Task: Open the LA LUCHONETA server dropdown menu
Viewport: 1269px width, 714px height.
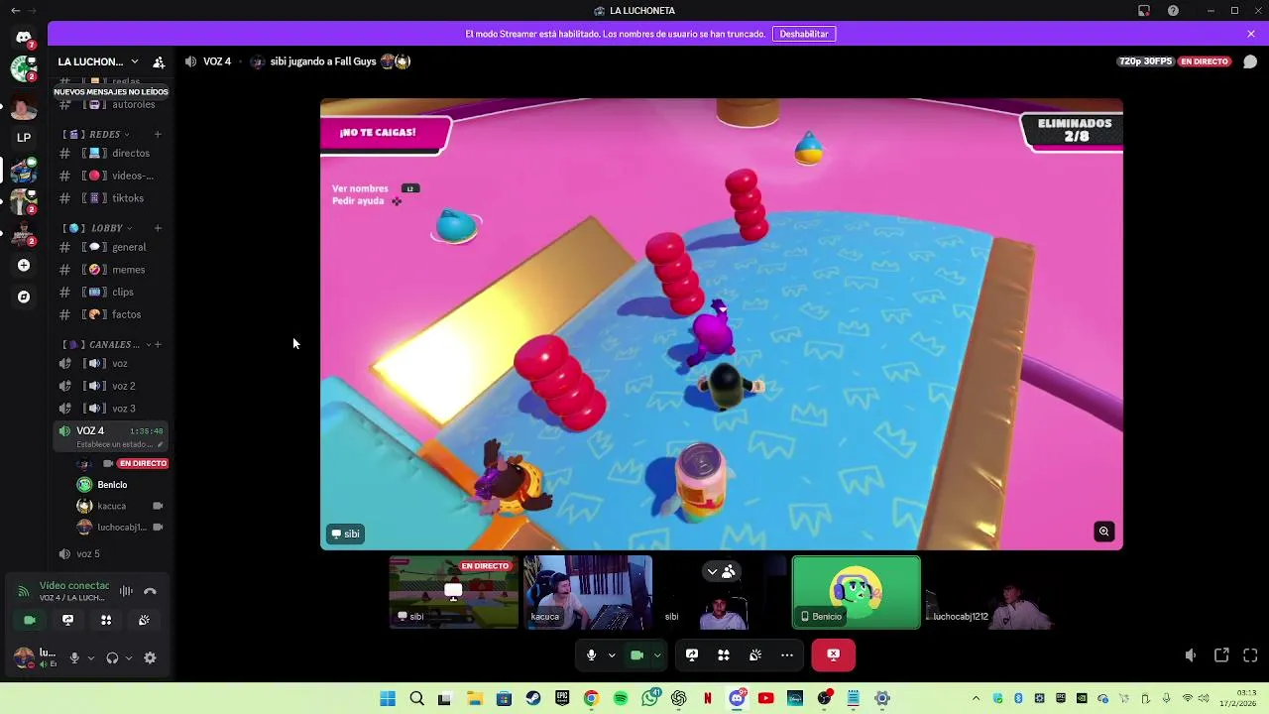Action: pos(98,61)
